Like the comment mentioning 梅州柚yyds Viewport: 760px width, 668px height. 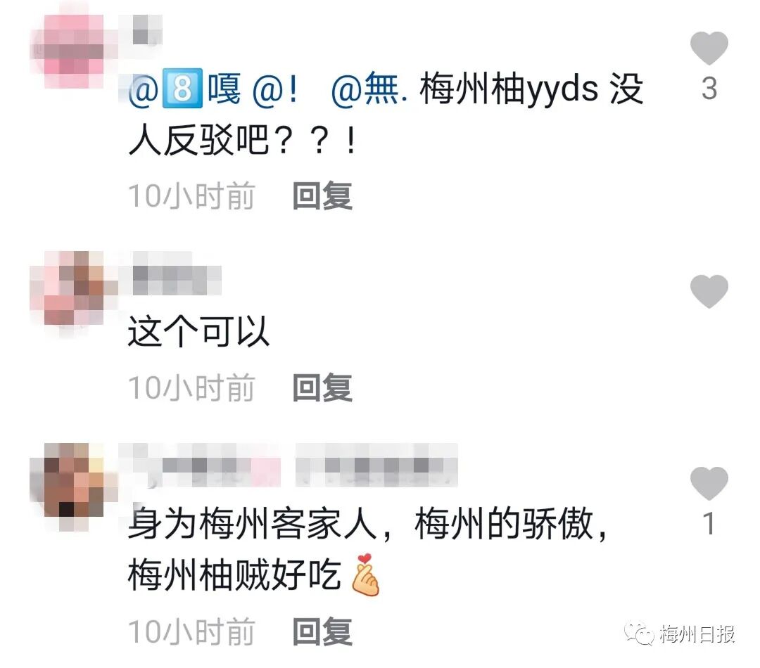click(709, 48)
